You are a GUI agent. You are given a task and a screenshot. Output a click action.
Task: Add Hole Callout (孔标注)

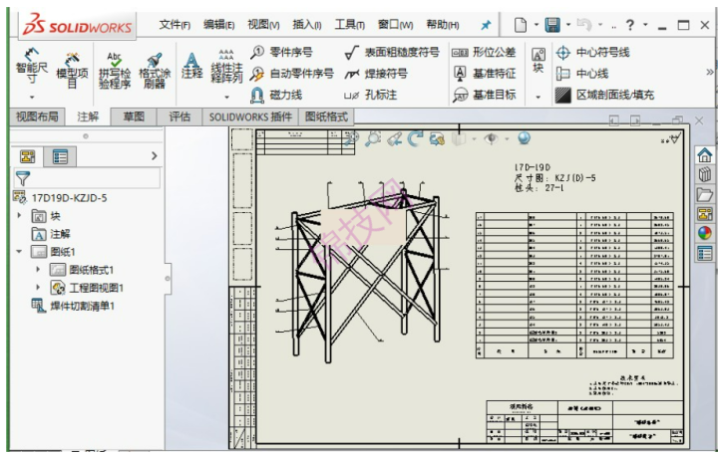coord(370,96)
